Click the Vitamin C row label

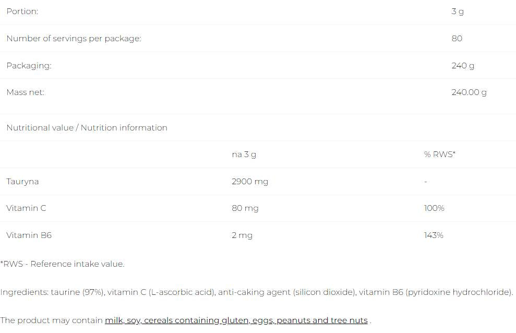pyautogui.click(x=26, y=208)
